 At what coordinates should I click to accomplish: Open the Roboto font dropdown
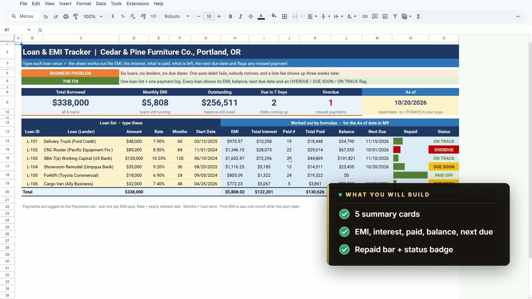coord(177,16)
